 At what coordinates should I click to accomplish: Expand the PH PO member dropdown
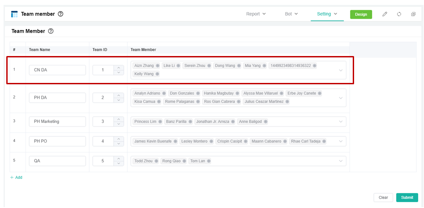tap(341, 141)
